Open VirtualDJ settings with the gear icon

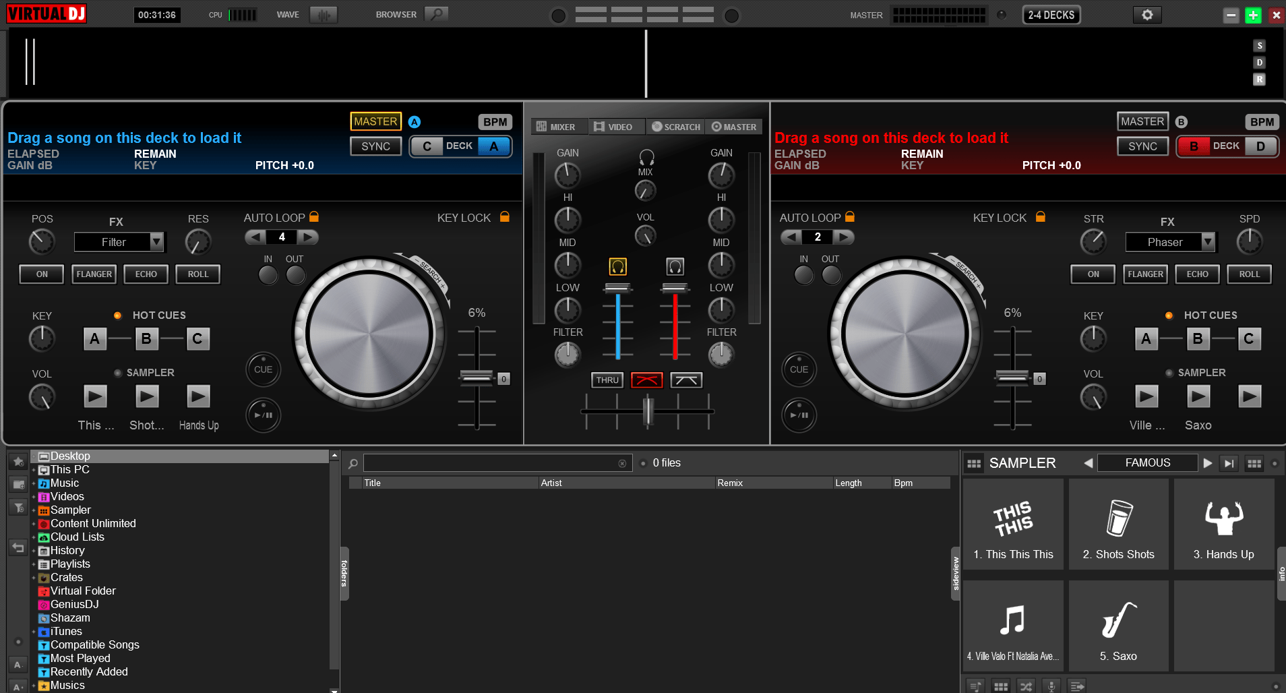[x=1146, y=14]
